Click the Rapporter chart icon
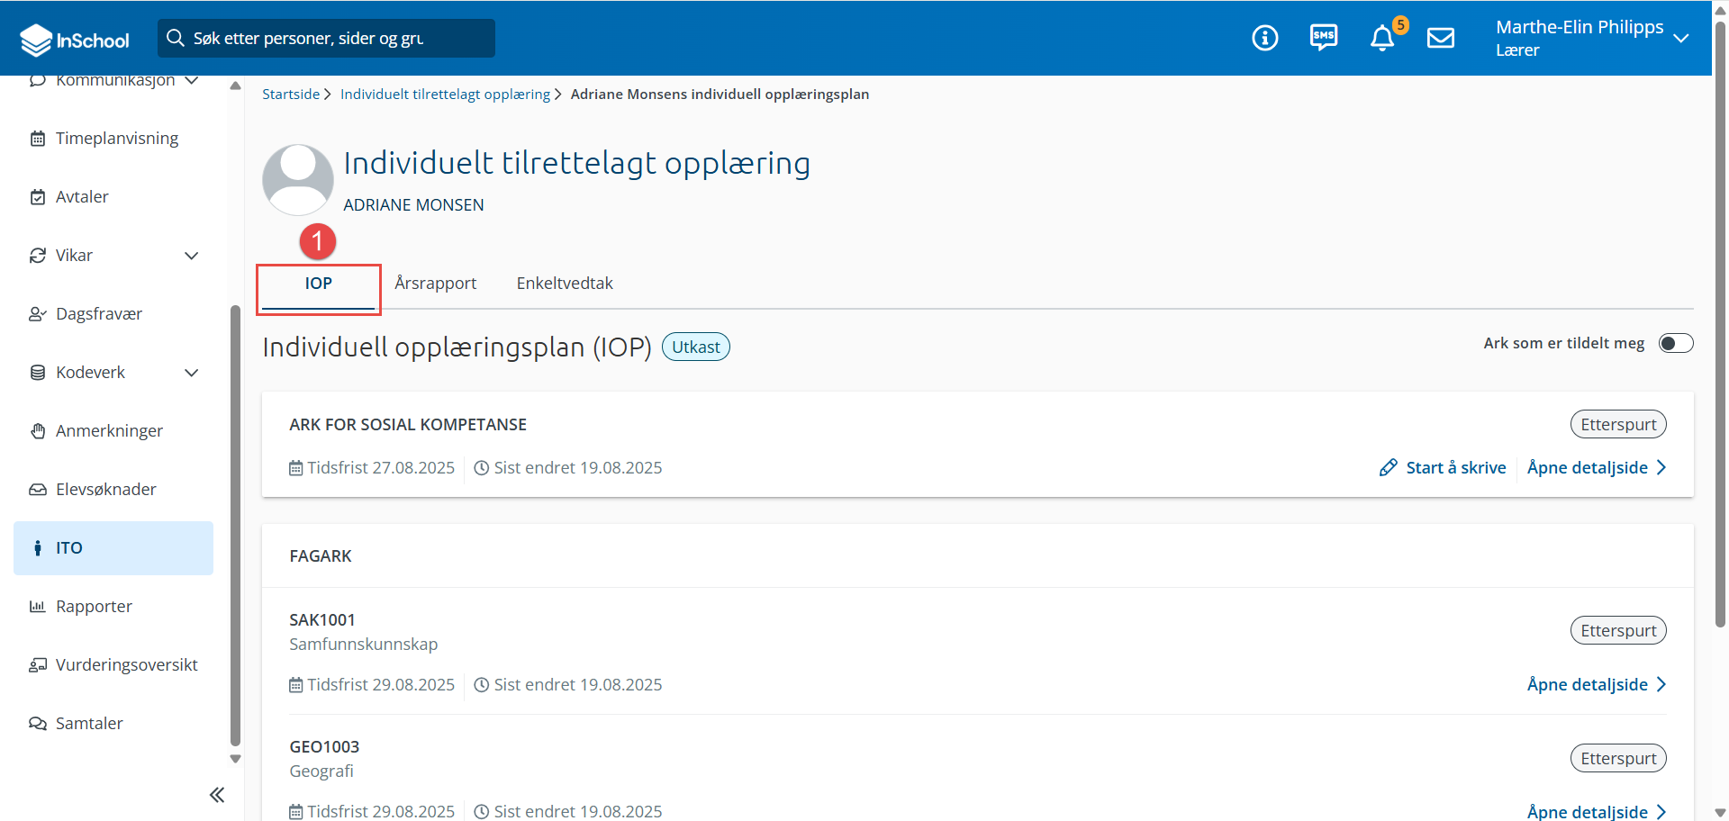 click(x=38, y=607)
